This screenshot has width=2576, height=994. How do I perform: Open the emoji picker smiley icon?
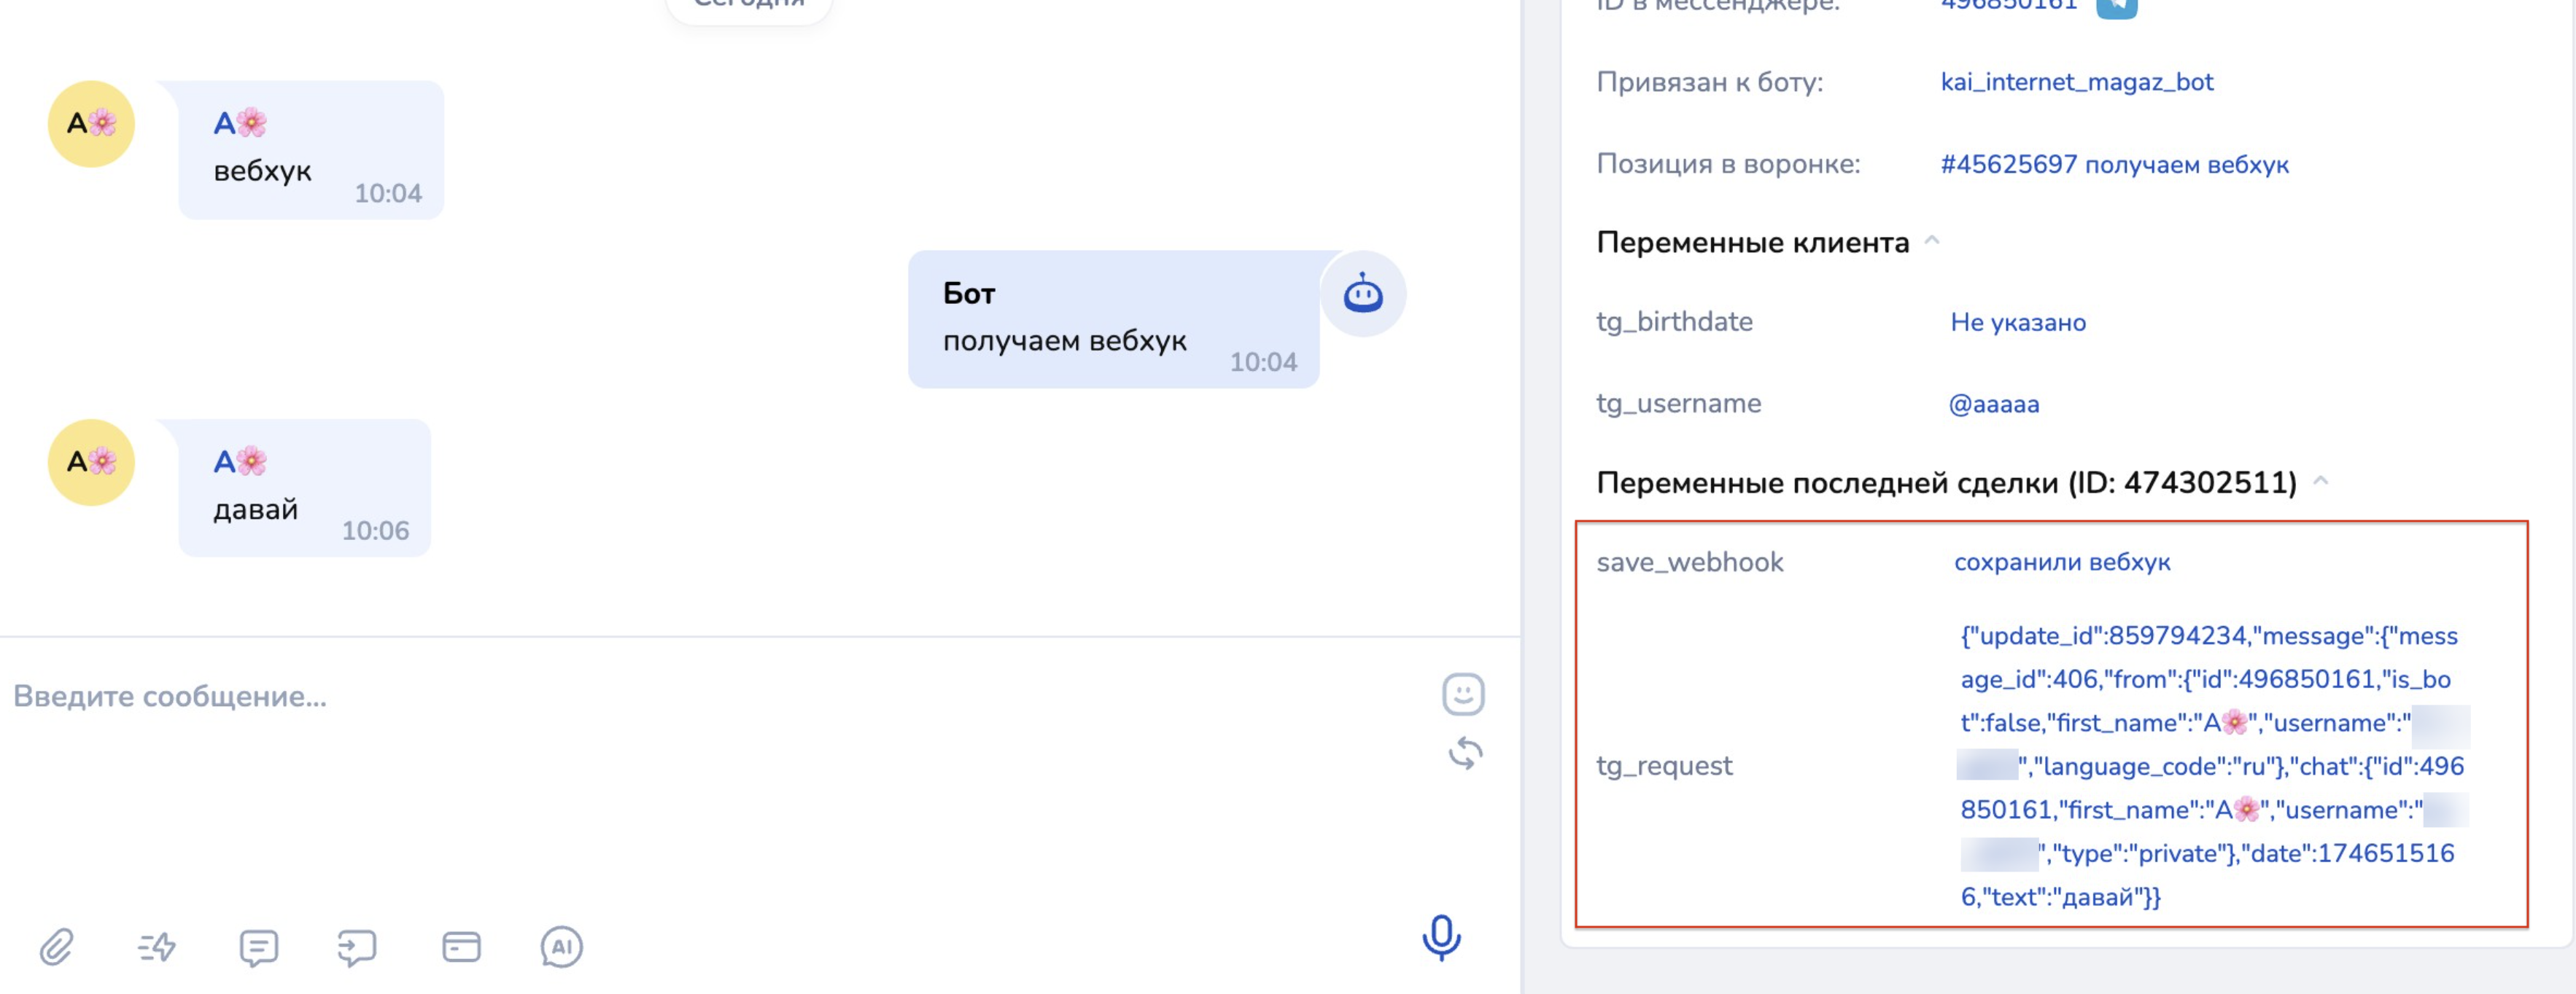pos(1463,694)
